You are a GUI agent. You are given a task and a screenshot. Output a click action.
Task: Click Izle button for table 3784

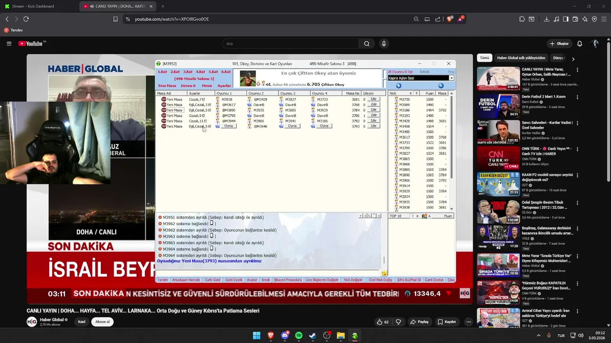click(374, 110)
